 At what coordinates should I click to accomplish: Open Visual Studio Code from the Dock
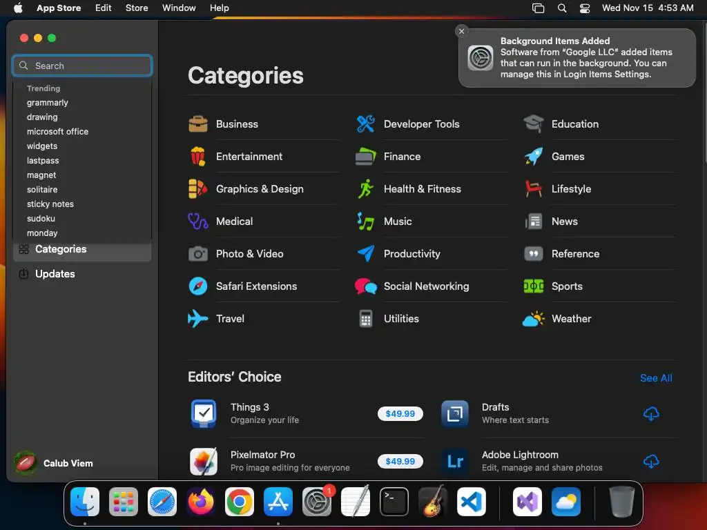click(x=471, y=502)
